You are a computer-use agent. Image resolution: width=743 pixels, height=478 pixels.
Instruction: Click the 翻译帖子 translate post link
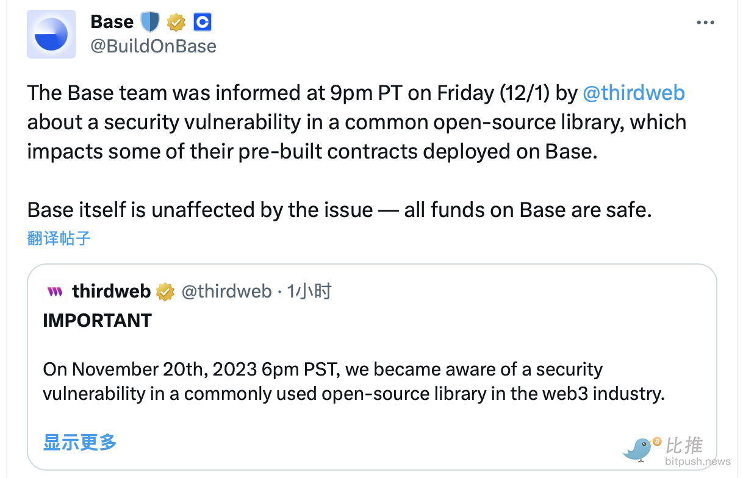59,238
